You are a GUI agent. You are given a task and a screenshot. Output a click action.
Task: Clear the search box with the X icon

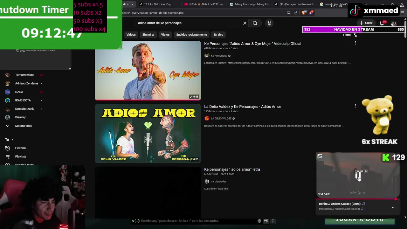245,23
